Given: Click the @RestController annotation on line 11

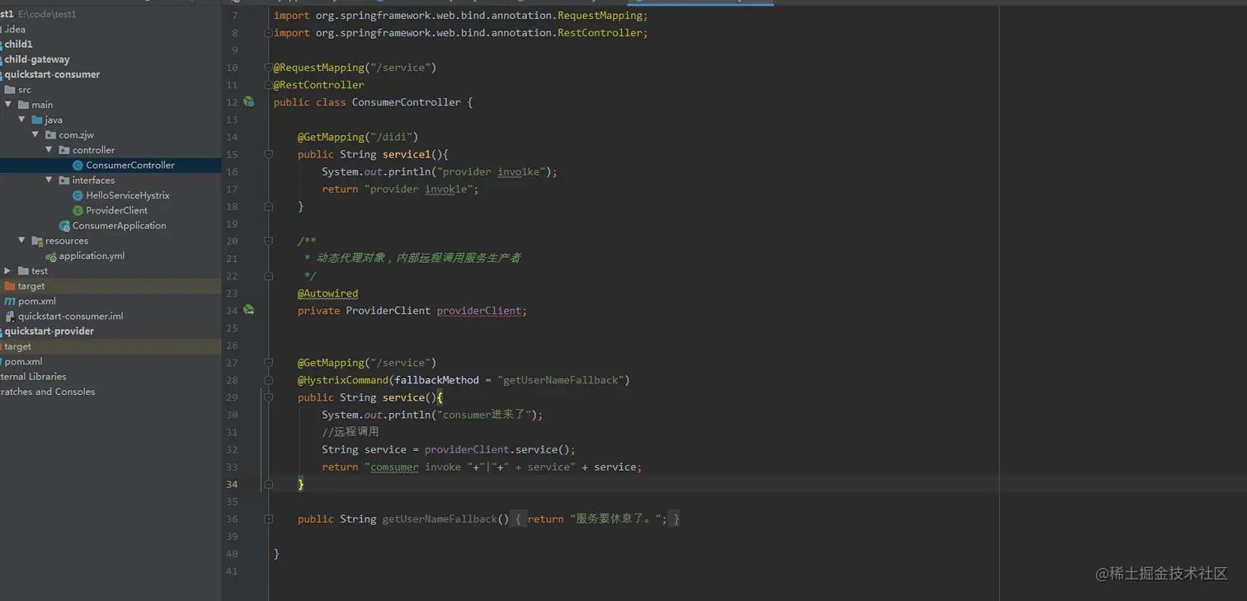Looking at the screenshot, I should (319, 85).
